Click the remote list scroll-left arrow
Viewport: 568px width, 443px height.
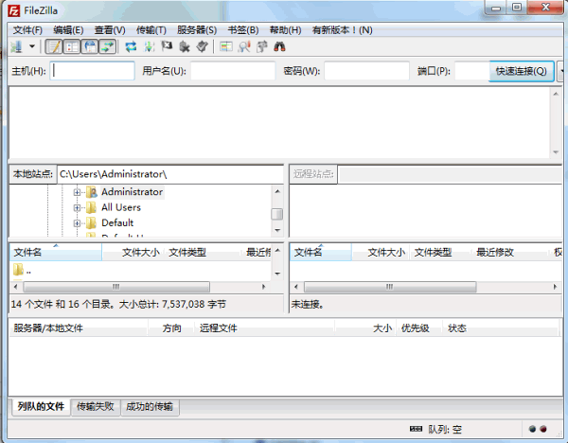pyautogui.click(x=296, y=287)
